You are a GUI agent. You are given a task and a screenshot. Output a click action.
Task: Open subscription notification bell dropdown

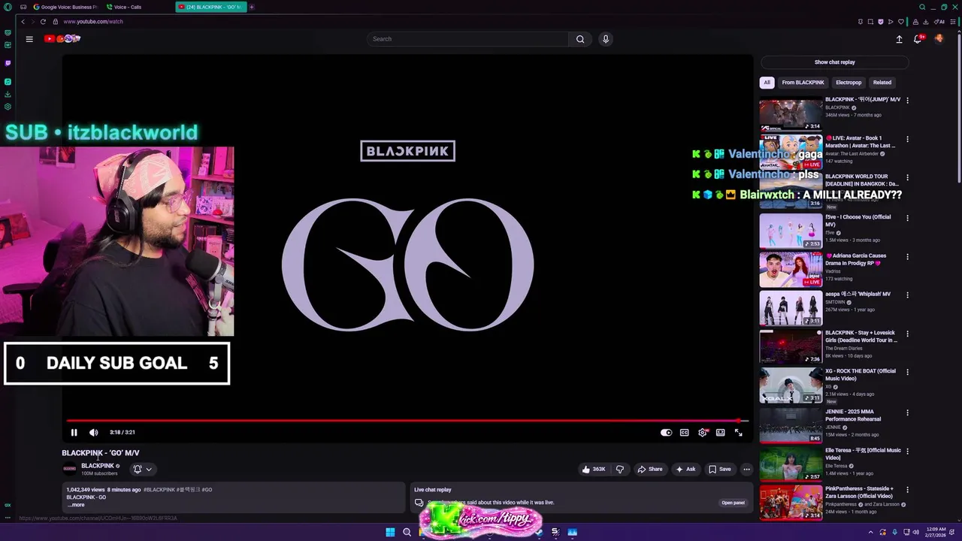(x=142, y=469)
